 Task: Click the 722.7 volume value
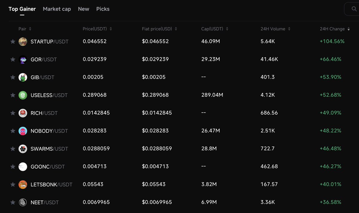tap(267, 149)
